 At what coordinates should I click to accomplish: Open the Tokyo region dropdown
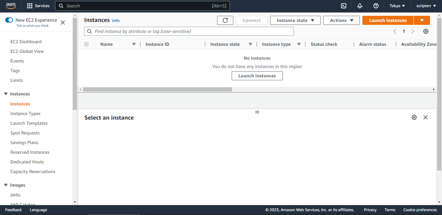click(397, 6)
